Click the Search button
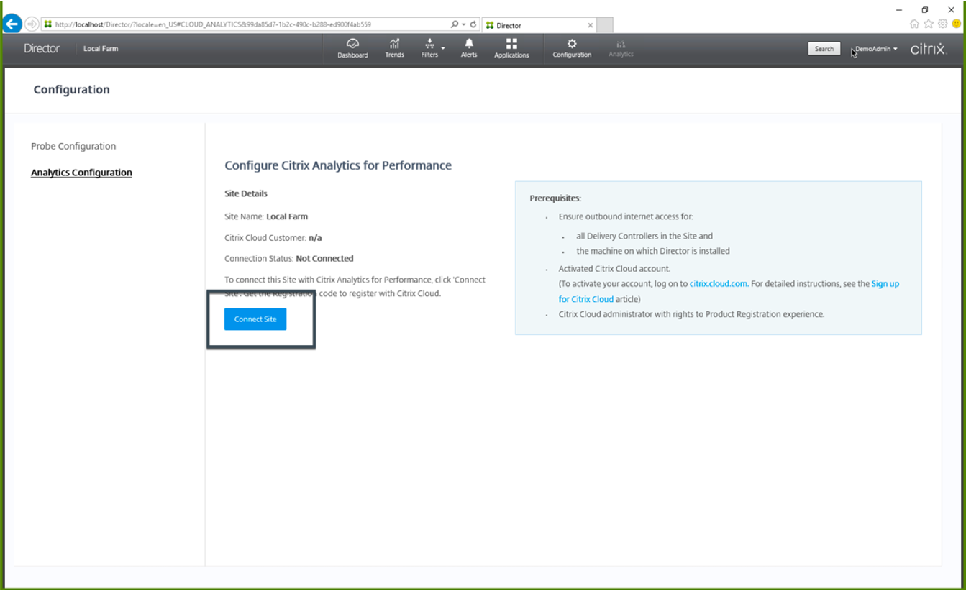Screen dimensions: 966x591 [x=824, y=49]
